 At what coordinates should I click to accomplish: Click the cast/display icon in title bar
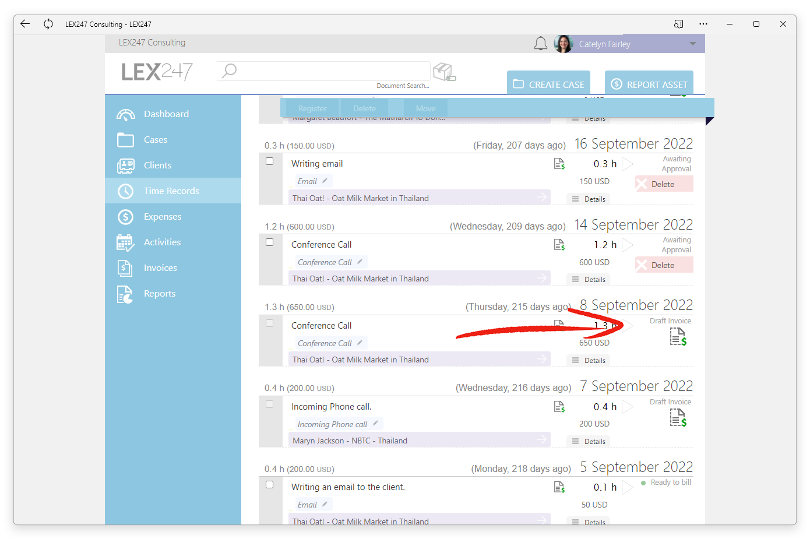(x=679, y=24)
